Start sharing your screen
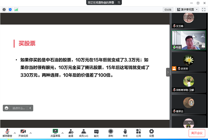Screen dimensions: 208x140 point(55,133)
